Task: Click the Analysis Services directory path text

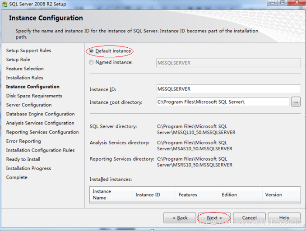Action: pyautogui.click(x=195, y=146)
